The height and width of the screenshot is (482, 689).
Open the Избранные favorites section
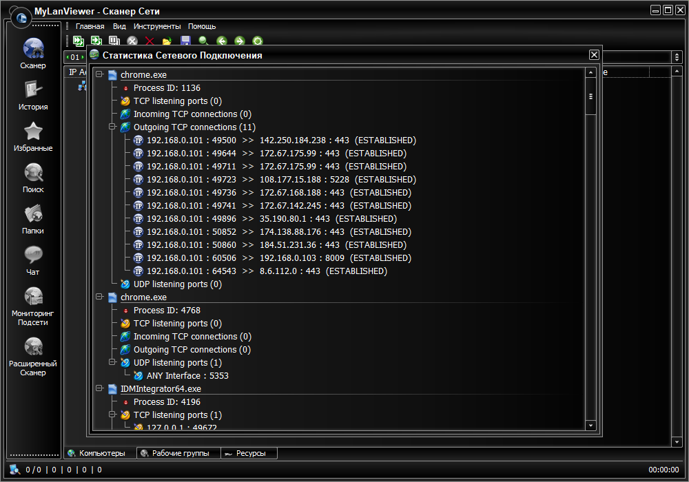(33, 136)
